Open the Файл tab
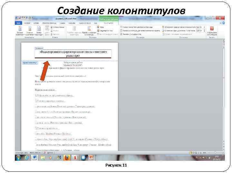 pos(18,23)
